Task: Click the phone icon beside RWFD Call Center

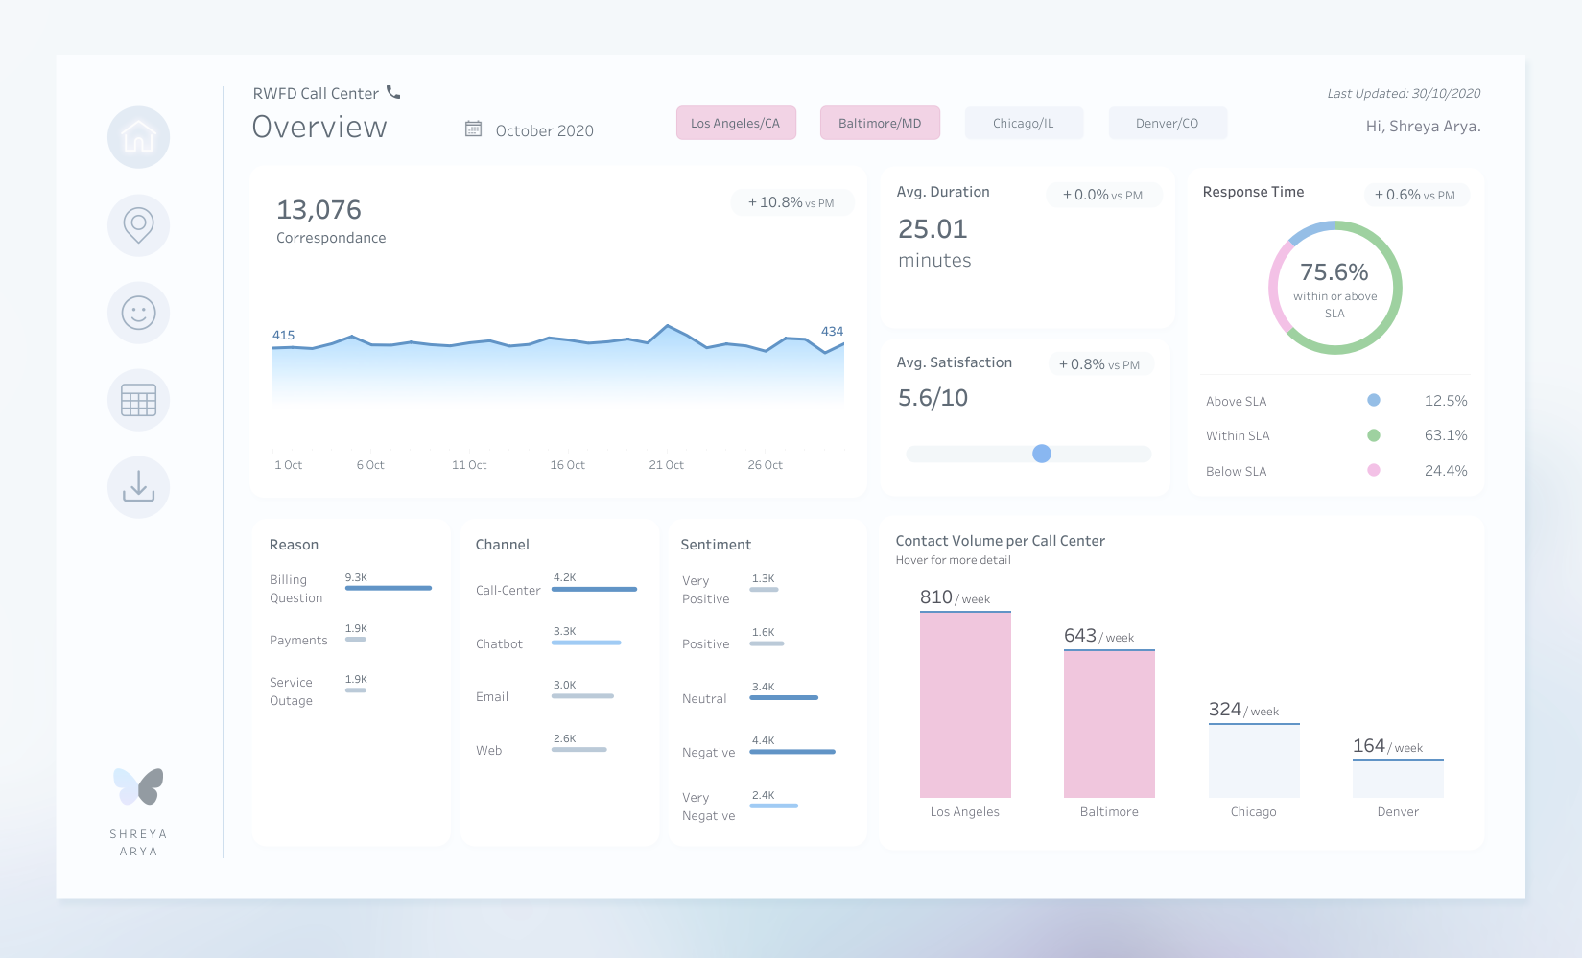Action: pos(393,92)
